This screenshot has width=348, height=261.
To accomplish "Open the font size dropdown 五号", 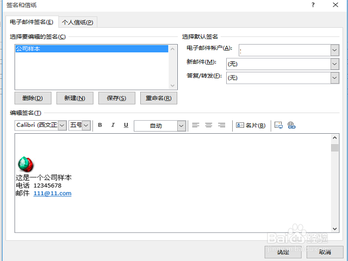I will pyautogui.click(x=86, y=126).
